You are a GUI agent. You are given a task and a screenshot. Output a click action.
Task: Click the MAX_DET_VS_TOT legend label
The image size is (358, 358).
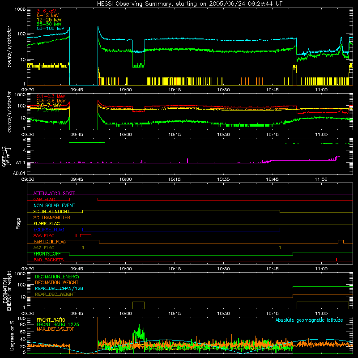[x=55, y=329]
